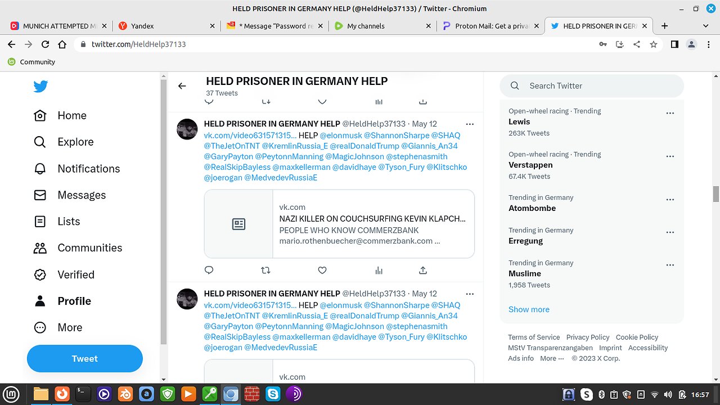Open Notifications in Twitter sidebar
The image size is (720, 405).
pos(76,169)
